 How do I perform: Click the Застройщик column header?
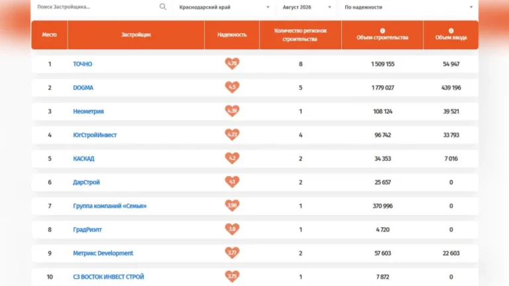click(x=136, y=34)
